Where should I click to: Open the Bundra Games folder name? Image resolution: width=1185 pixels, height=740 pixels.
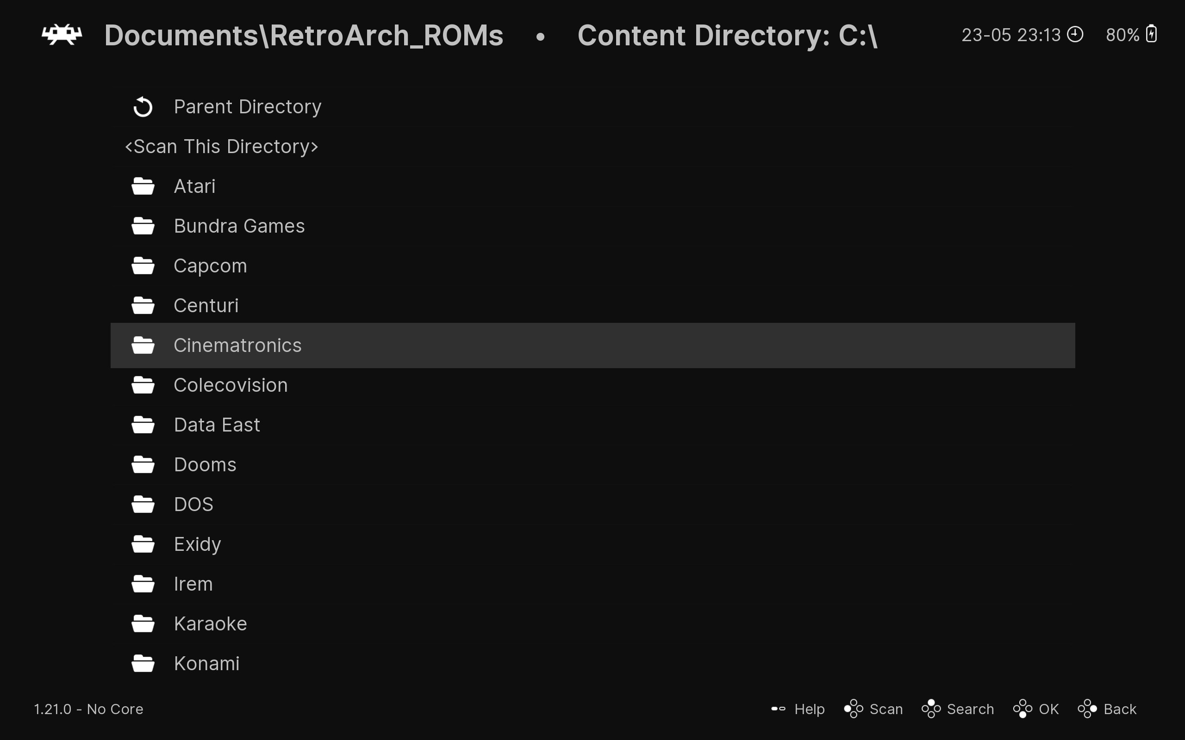[239, 226]
